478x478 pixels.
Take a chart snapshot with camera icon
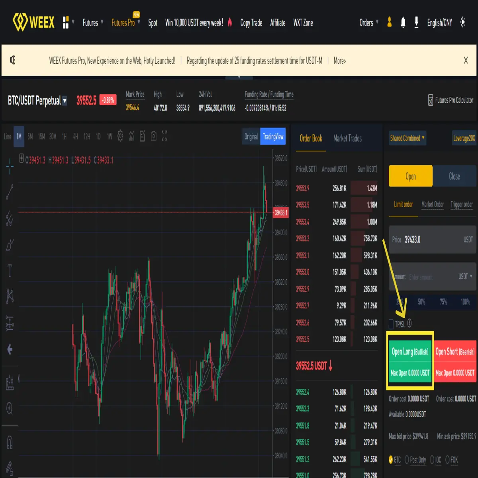[153, 136]
